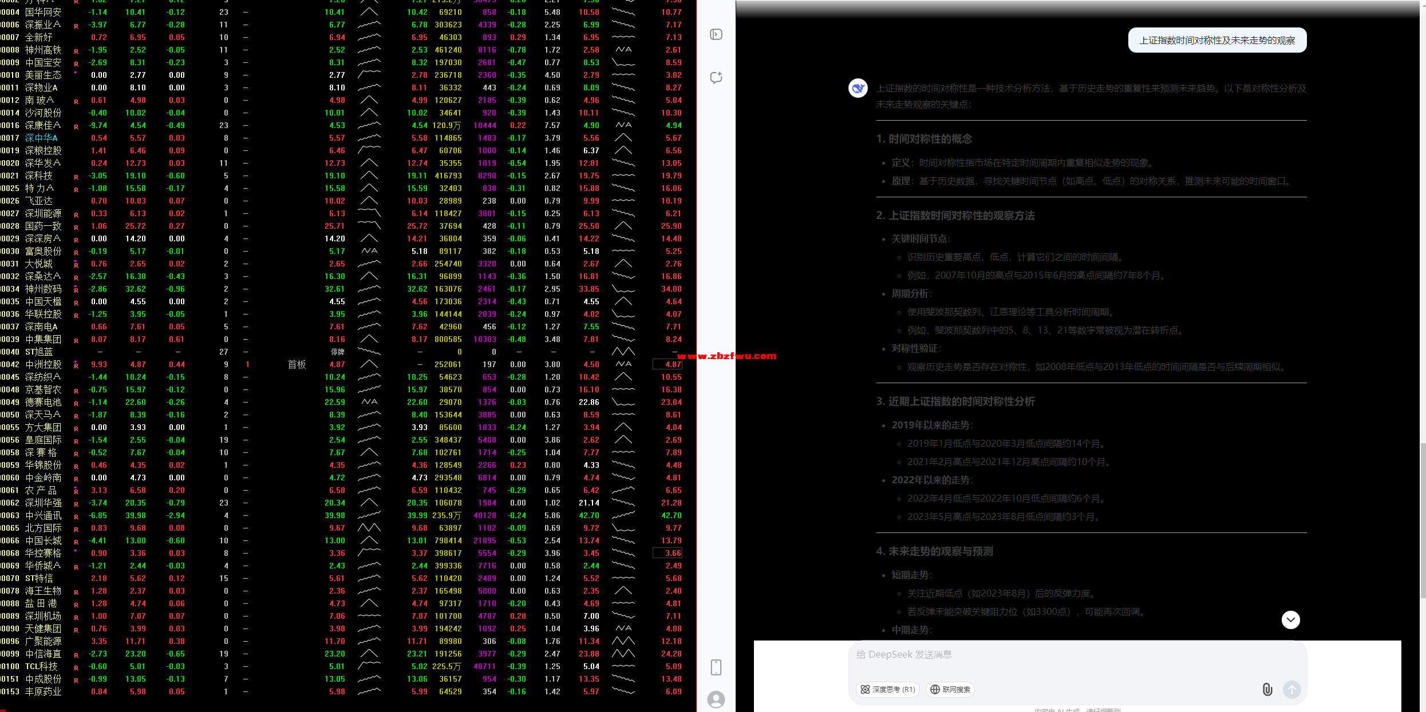Screen dimensions: 1426x712
Task: Toggle 深度思考 (R1) deep thinking mode
Action: click(887, 690)
